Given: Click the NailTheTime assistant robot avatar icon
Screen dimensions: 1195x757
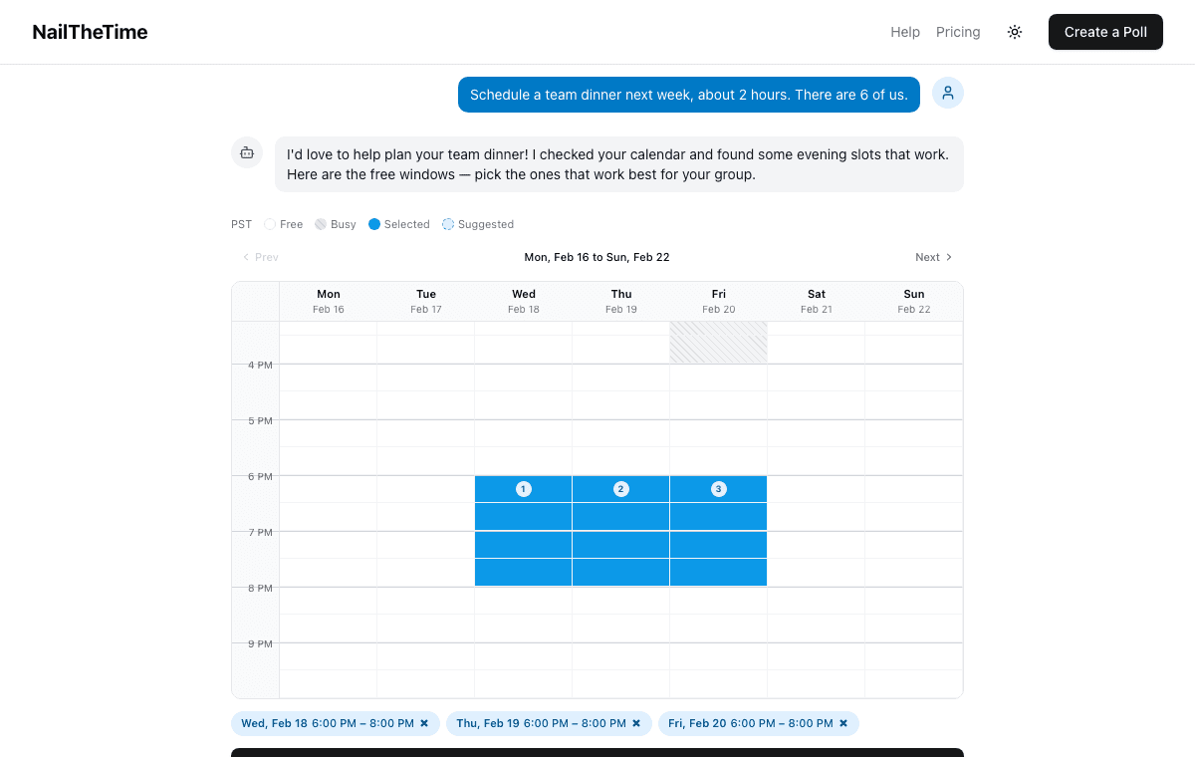Looking at the screenshot, I should (x=246, y=152).
